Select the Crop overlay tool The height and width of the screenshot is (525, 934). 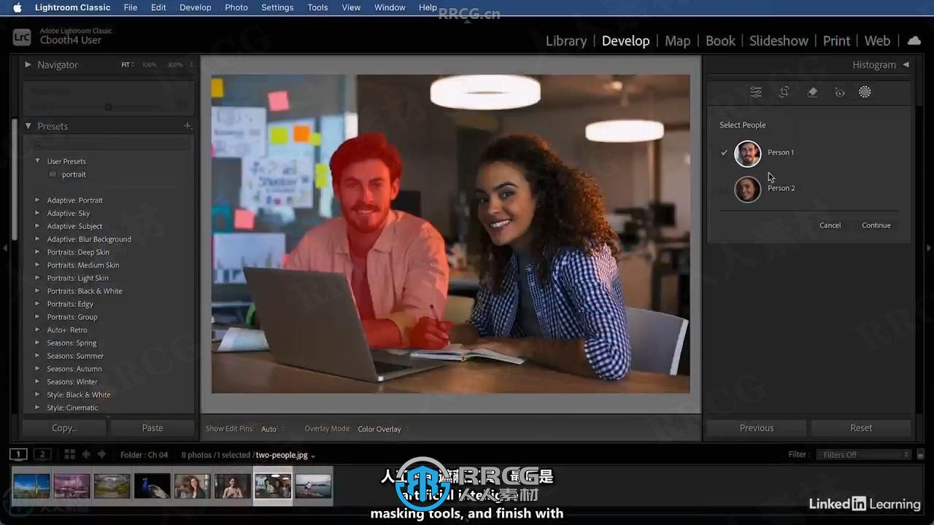coord(784,92)
